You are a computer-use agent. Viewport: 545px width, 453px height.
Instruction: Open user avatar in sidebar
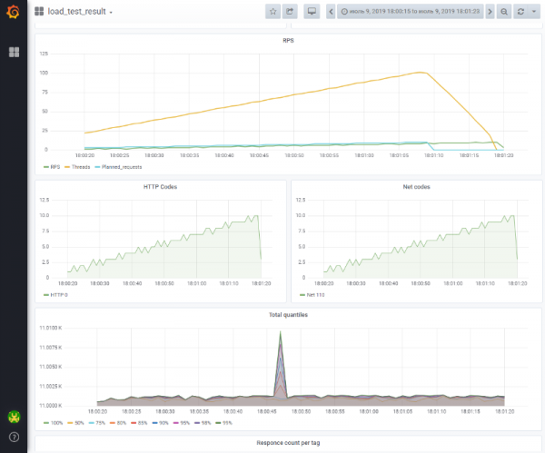[x=14, y=417]
